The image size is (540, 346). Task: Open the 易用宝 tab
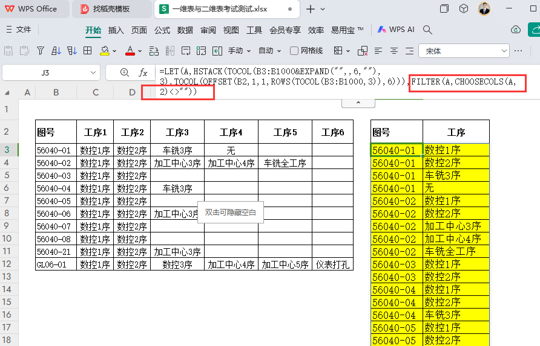(x=347, y=30)
